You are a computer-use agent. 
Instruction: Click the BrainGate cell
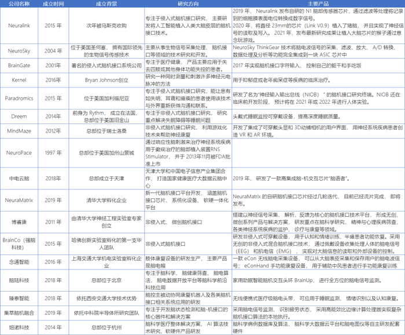(19, 65)
